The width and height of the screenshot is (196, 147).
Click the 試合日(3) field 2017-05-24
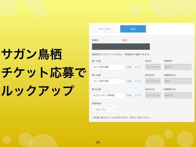click(x=153, y=95)
